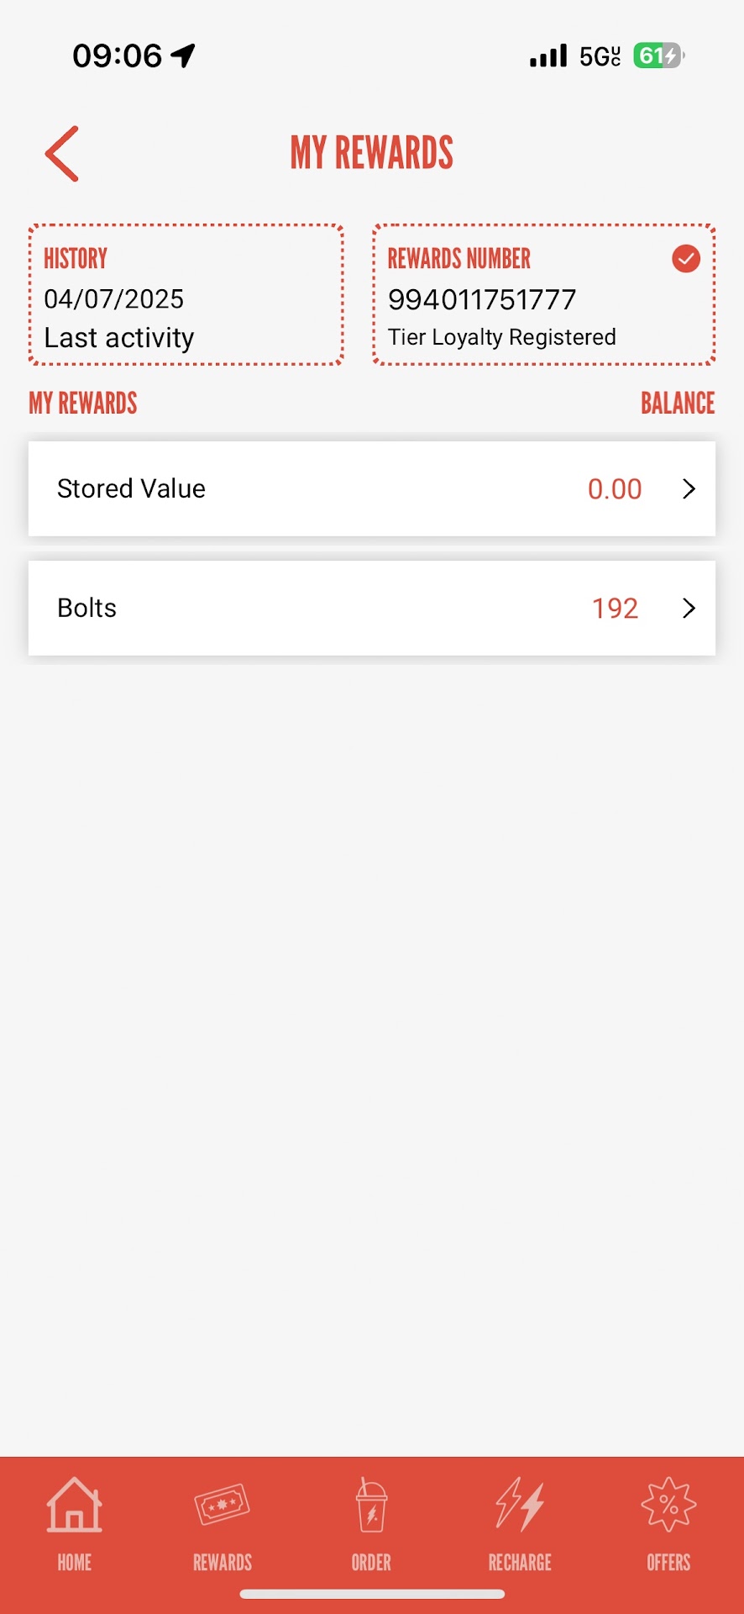
Task: Expand the Bolts row chevron
Action: [689, 609]
